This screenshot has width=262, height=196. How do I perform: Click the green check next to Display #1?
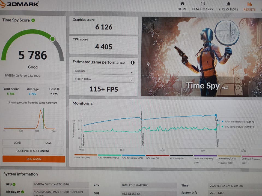[23, 192]
